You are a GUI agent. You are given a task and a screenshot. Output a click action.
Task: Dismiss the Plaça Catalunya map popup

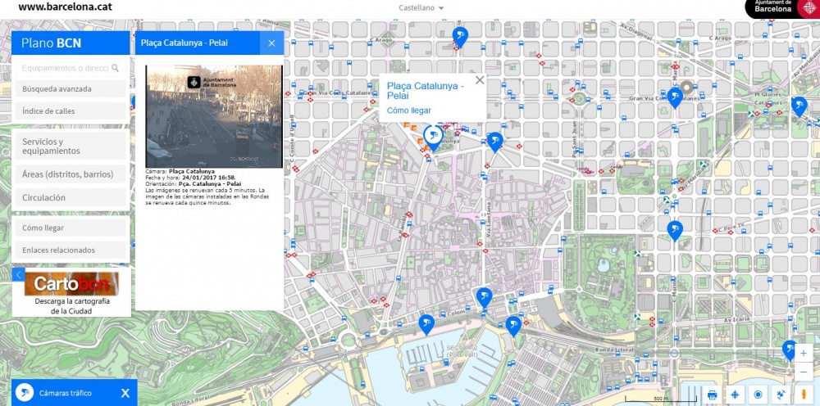pyautogui.click(x=480, y=80)
